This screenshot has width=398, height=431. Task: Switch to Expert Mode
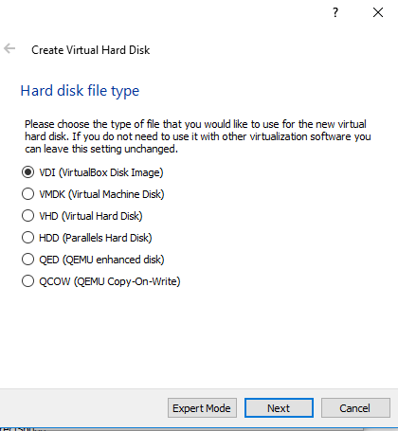pos(202,408)
